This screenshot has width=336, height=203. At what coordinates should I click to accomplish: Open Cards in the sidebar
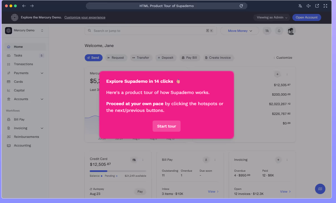[x=25, y=82]
